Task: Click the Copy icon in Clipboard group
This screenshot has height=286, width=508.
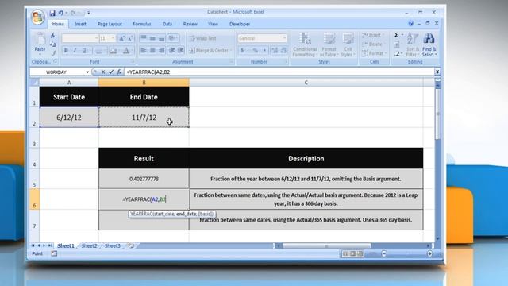Action: coord(53,44)
